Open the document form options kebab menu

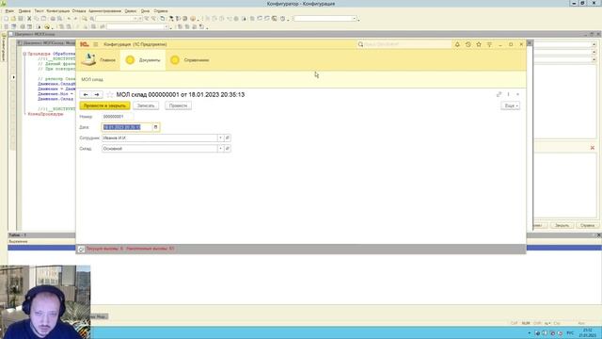click(x=508, y=94)
